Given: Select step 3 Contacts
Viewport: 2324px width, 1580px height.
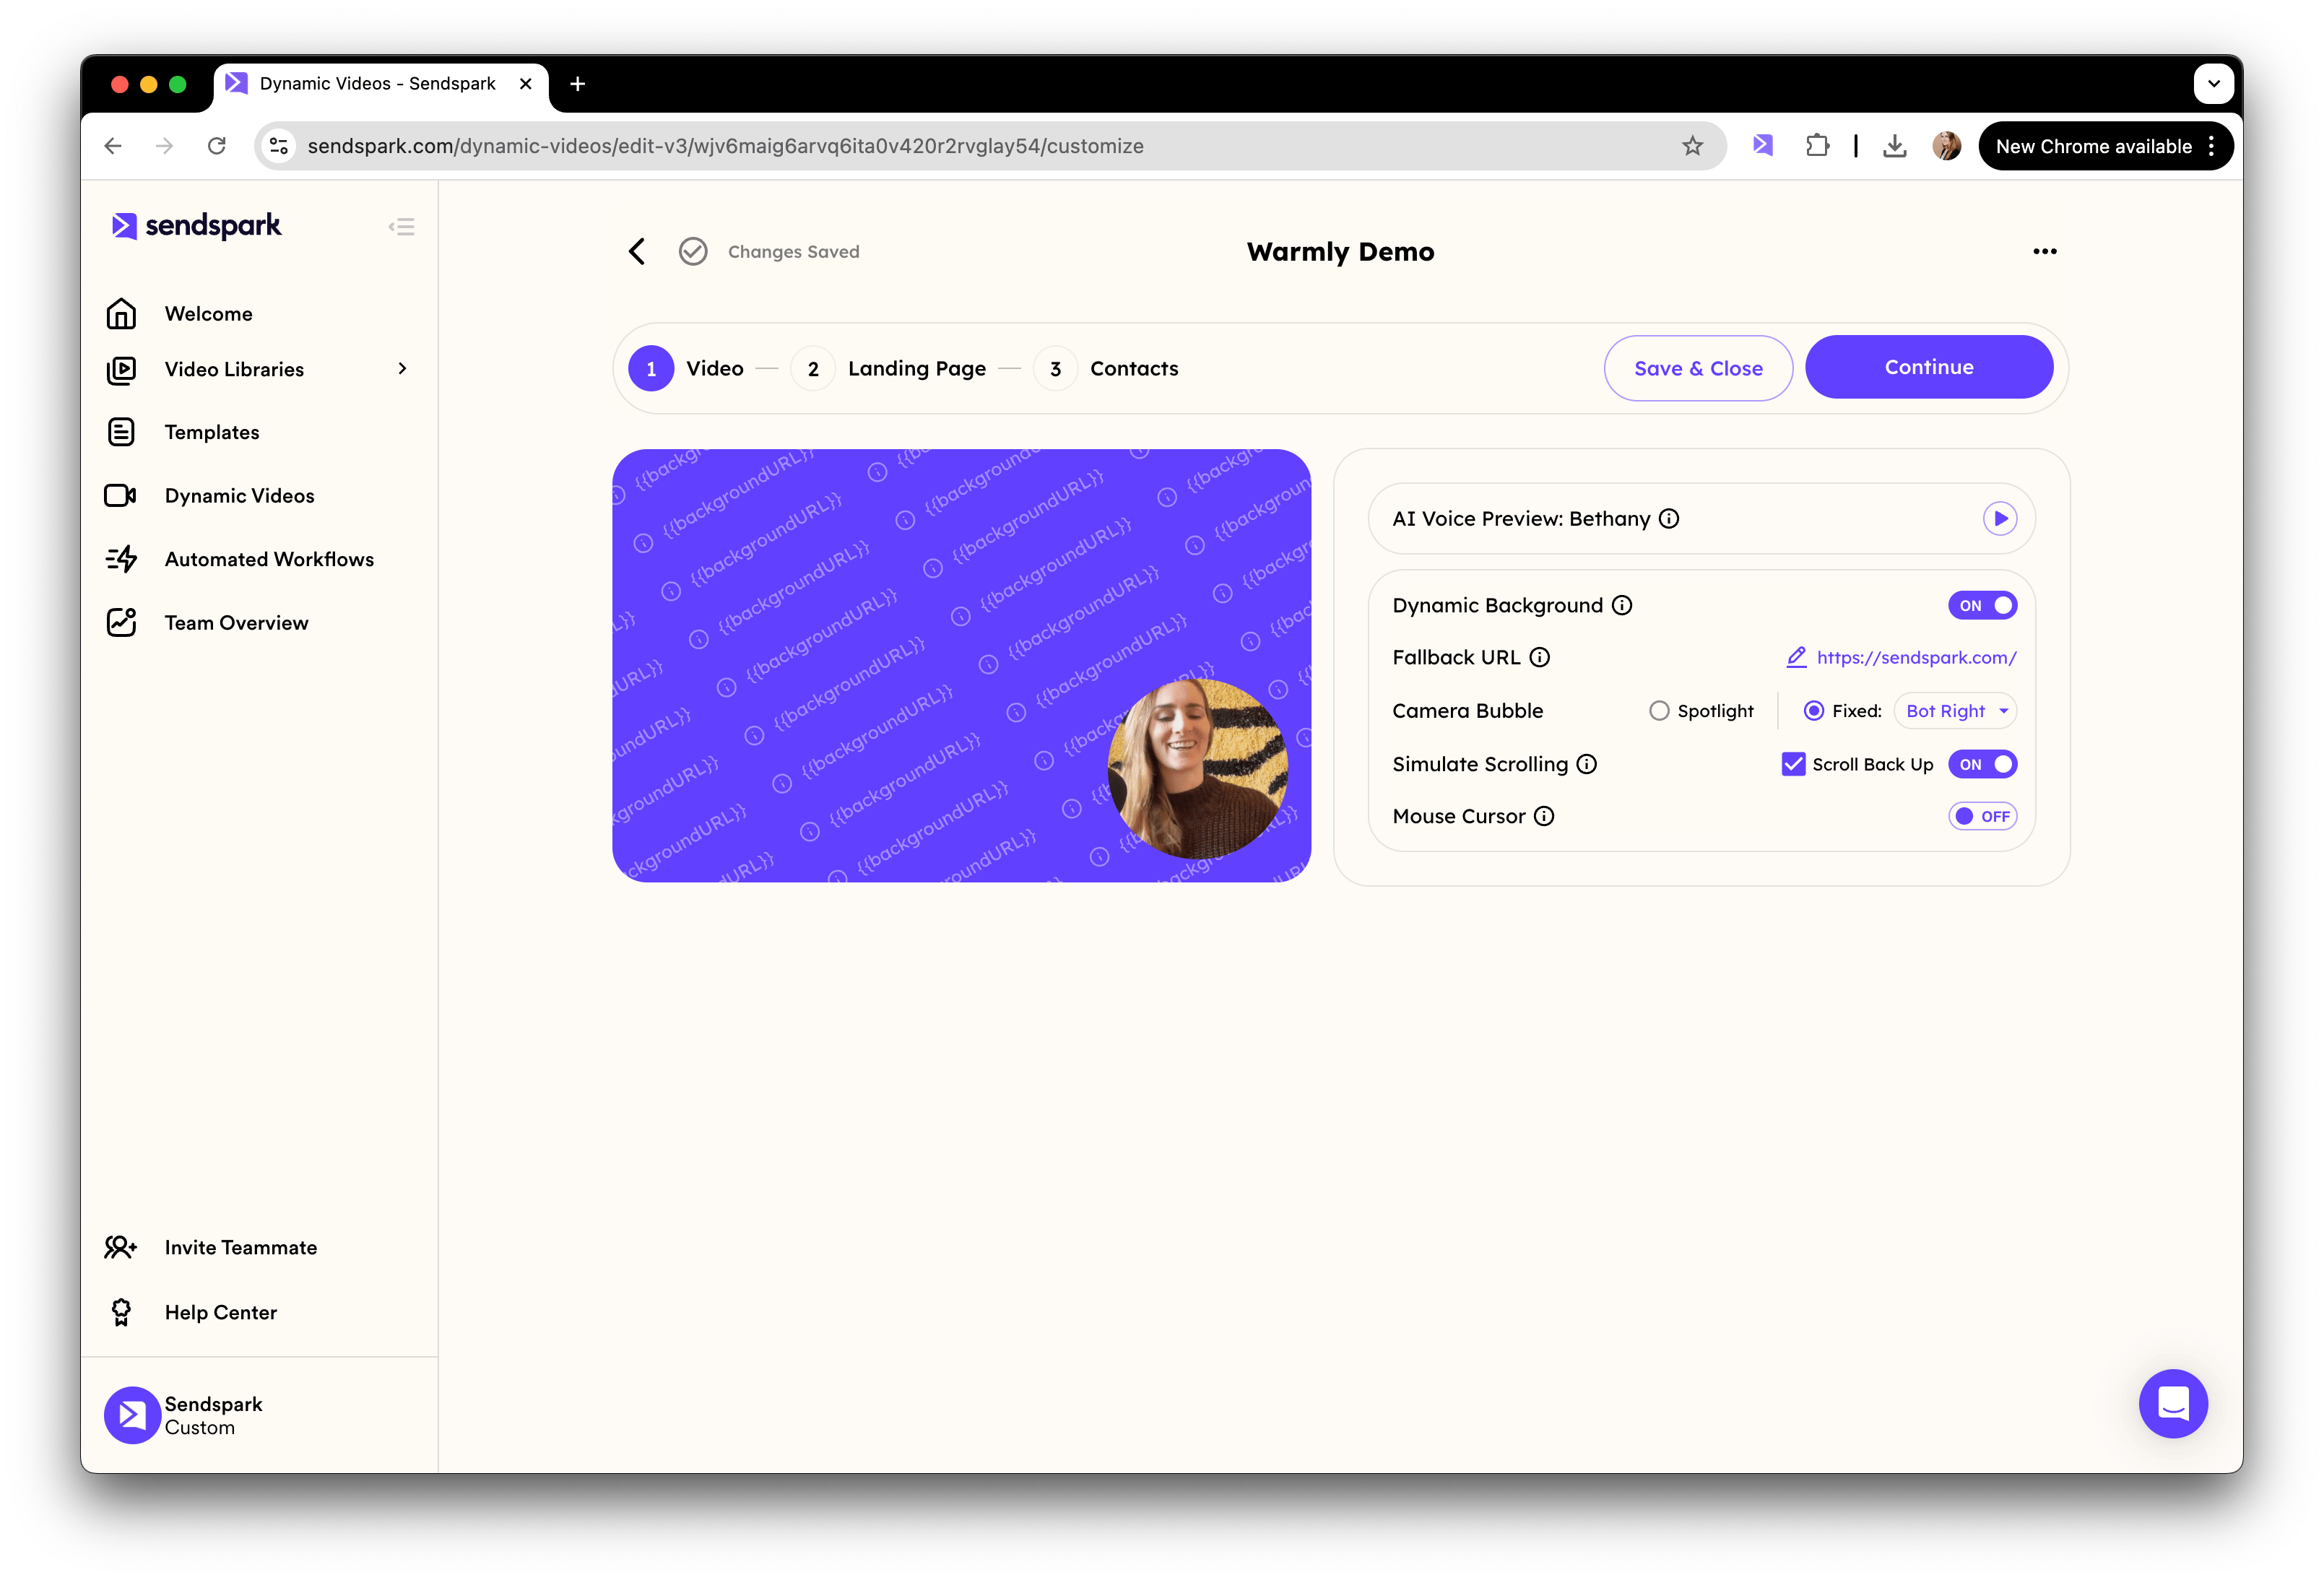Looking at the screenshot, I should click(1106, 368).
